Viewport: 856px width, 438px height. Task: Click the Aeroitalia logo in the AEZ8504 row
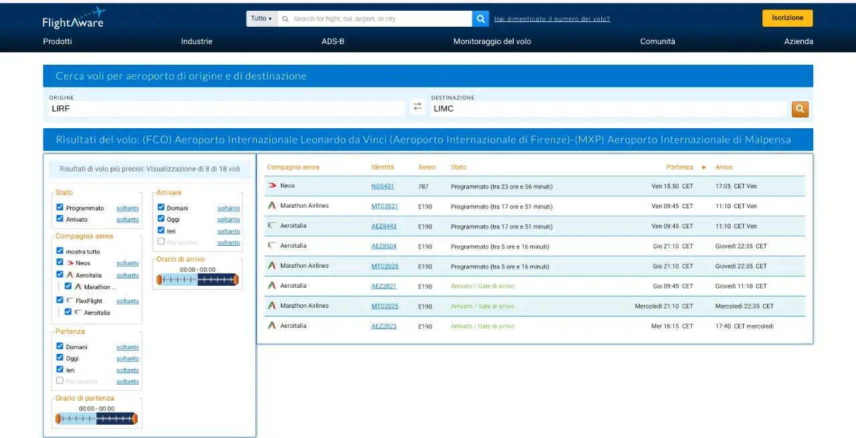pyautogui.click(x=272, y=246)
